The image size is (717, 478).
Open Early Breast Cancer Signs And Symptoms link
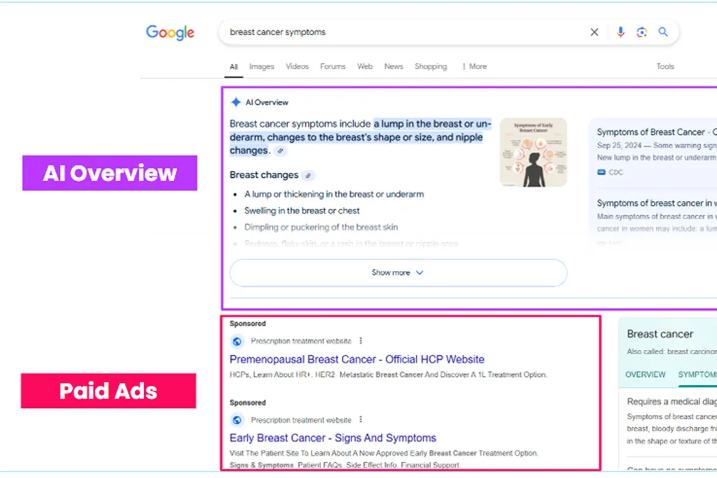click(333, 438)
